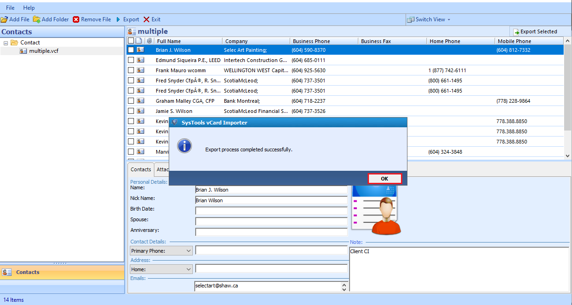Screen dimensions: 572x305
Task: Check the box for Frank Mauro wcomm
Action: (x=131, y=70)
